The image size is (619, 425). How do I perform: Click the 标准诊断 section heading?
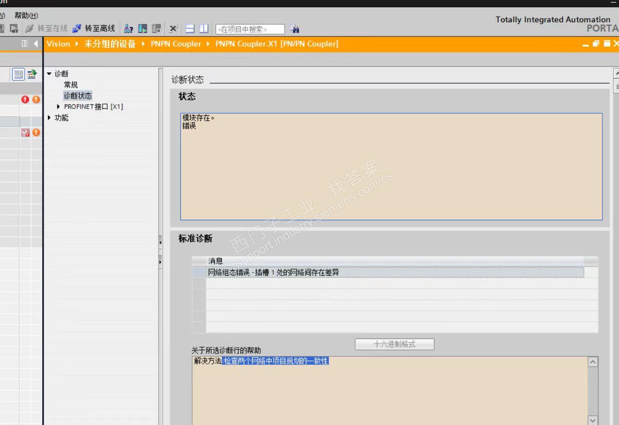pos(196,238)
